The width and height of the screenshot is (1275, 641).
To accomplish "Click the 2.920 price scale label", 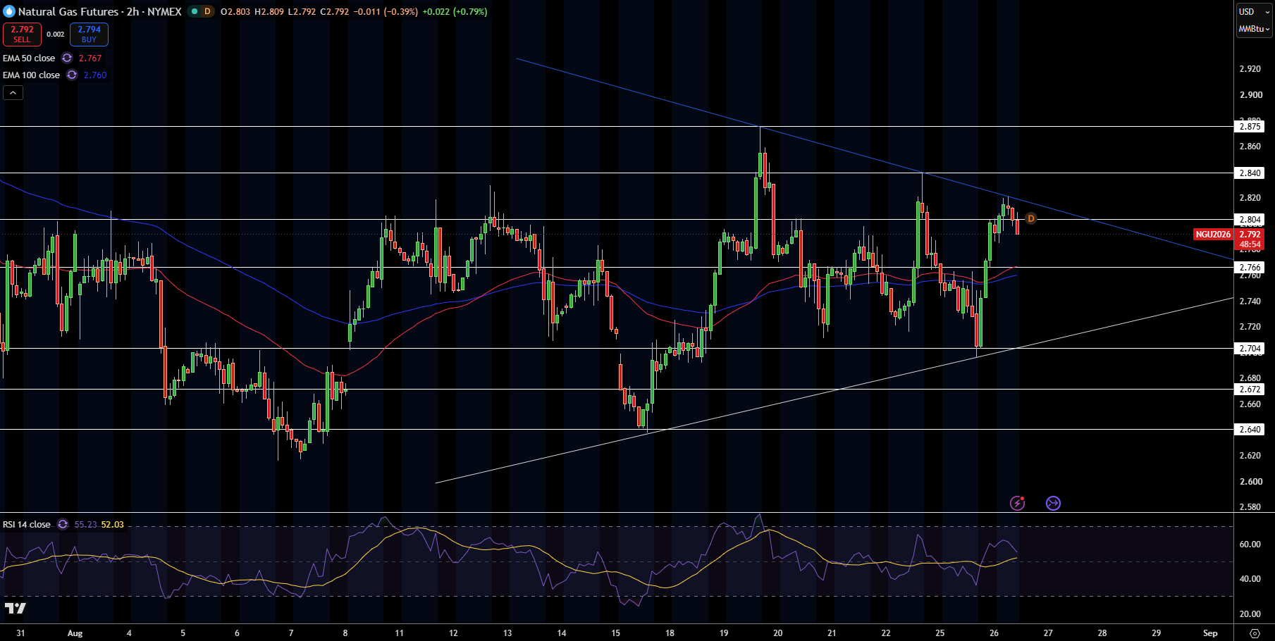I will (1250, 69).
